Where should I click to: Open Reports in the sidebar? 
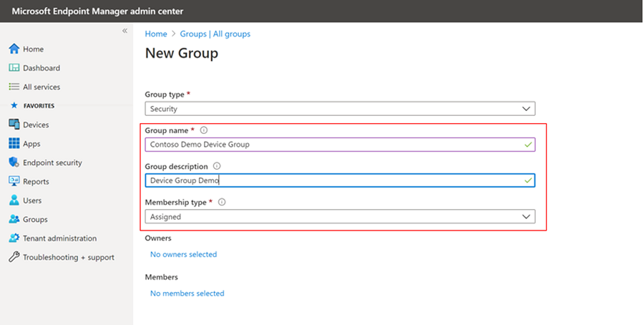coord(36,182)
